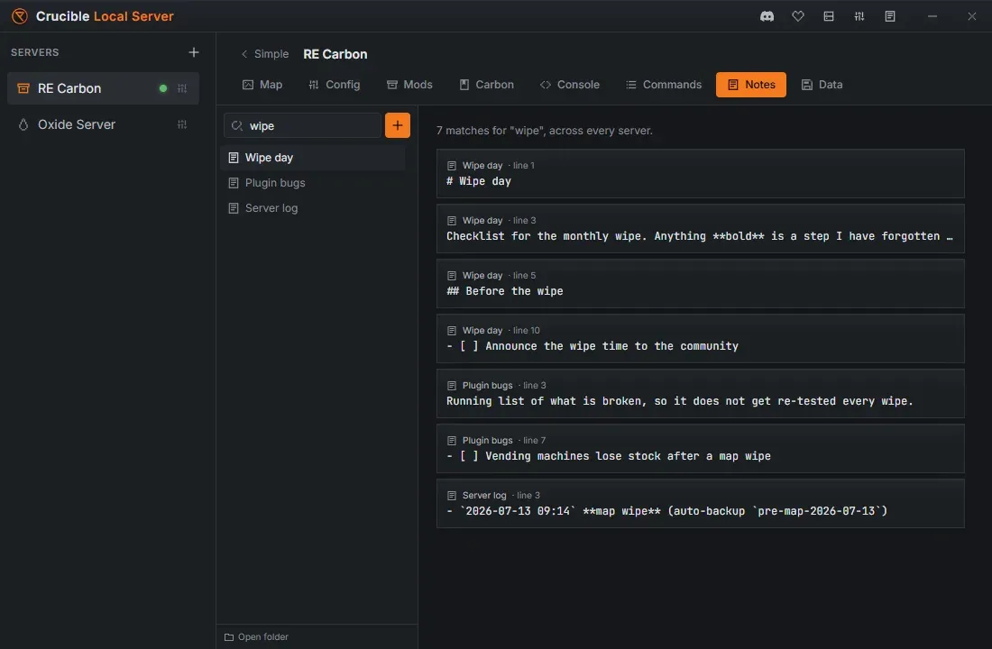Go back to Simple view
The width and height of the screenshot is (992, 649).
(x=264, y=54)
